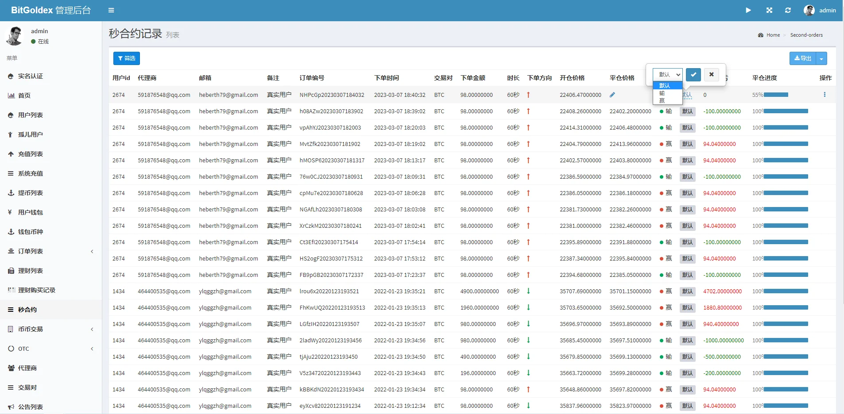Go to 充值列表 in sidebar
The height and width of the screenshot is (414, 844).
point(31,154)
